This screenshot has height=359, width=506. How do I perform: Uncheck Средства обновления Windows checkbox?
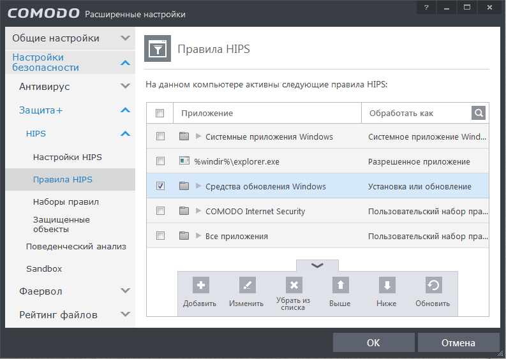pyautogui.click(x=160, y=186)
